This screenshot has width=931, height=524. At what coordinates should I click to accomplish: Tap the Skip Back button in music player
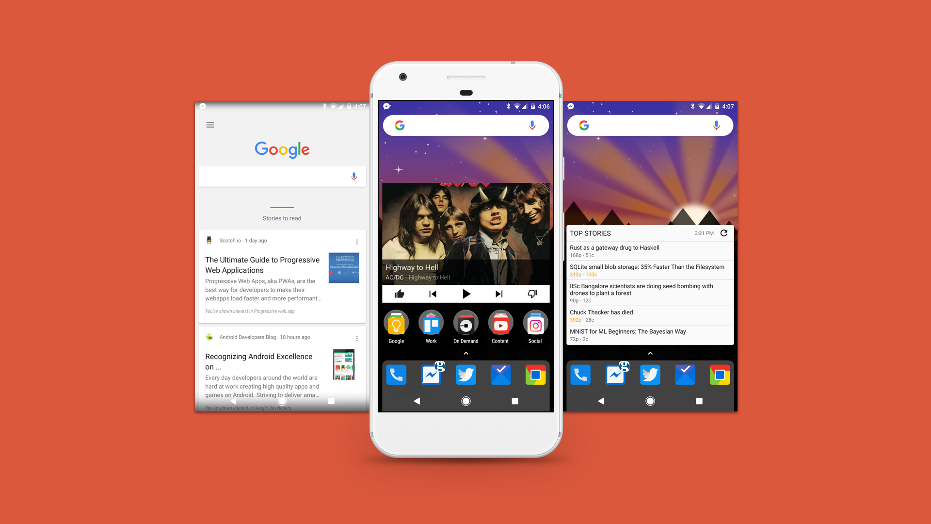[433, 293]
